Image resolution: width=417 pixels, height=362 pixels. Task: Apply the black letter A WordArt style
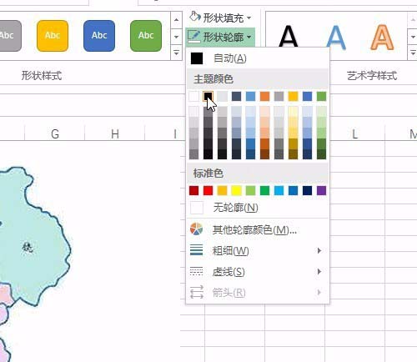point(289,36)
